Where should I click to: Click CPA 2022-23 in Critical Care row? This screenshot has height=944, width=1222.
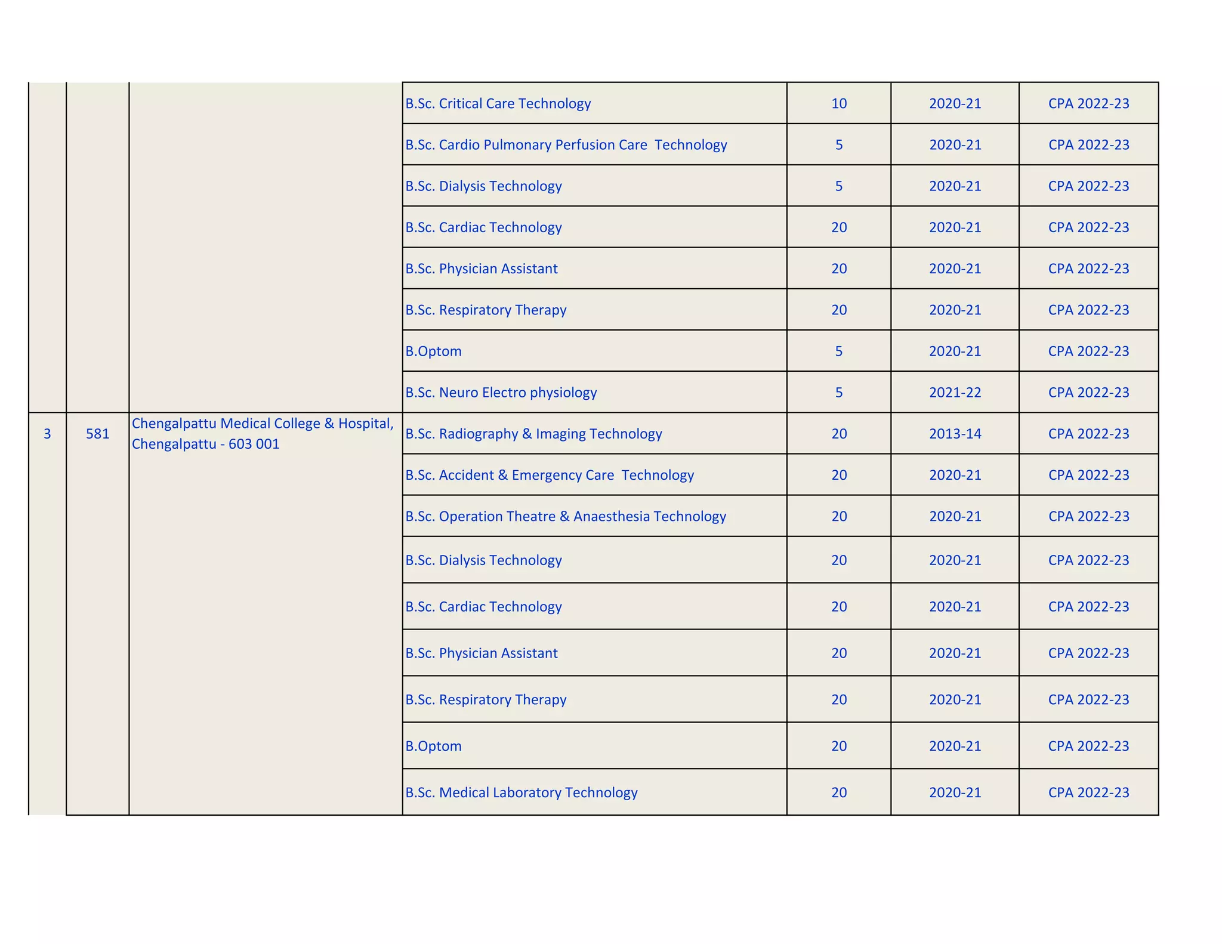pyautogui.click(x=1088, y=103)
